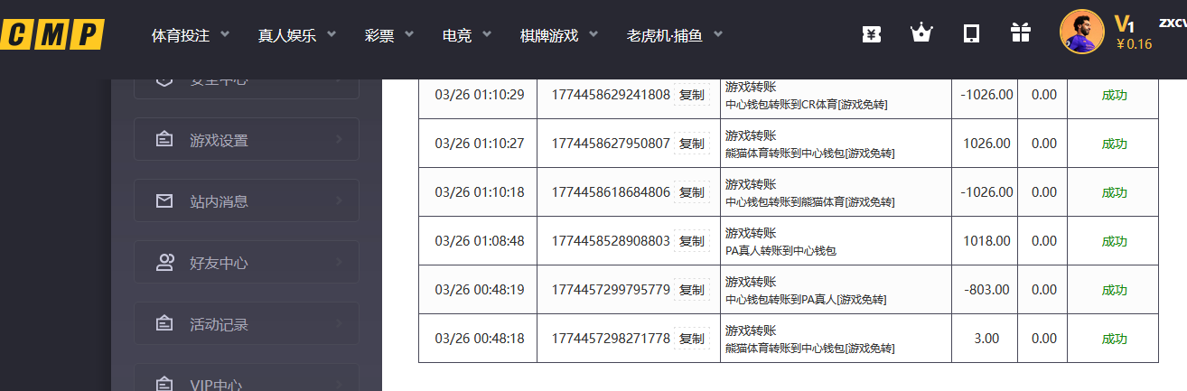Copy order number 1774458528908803
The image size is (1187, 391).
coord(691,241)
